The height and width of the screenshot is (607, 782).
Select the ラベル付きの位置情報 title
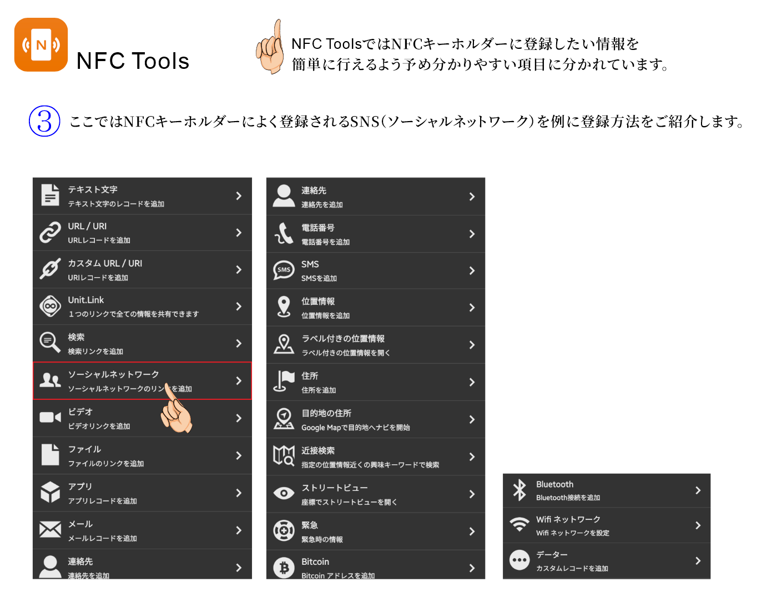pos(343,338)
